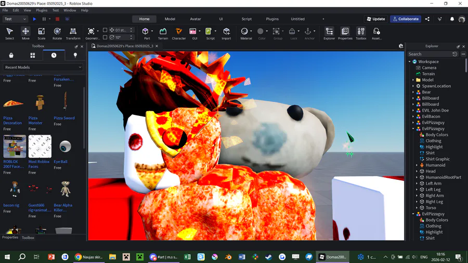Activate the Scale tool
The image size is (468, 263).
click(41, 33)
